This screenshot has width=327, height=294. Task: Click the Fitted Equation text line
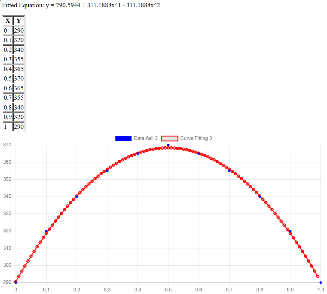tap(81, 6)
